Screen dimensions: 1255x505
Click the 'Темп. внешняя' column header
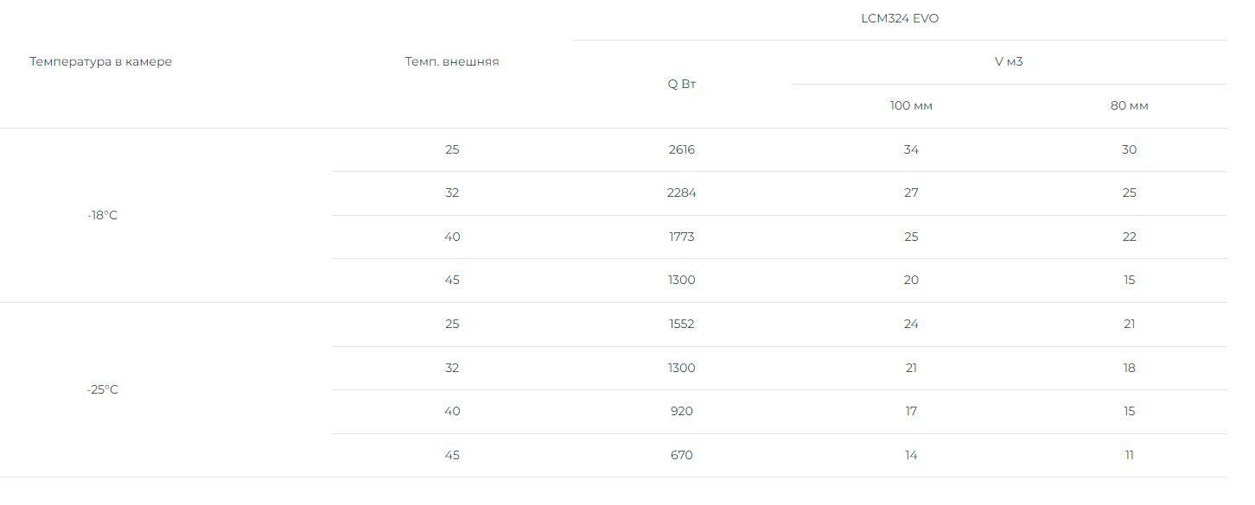coord(452,62)
